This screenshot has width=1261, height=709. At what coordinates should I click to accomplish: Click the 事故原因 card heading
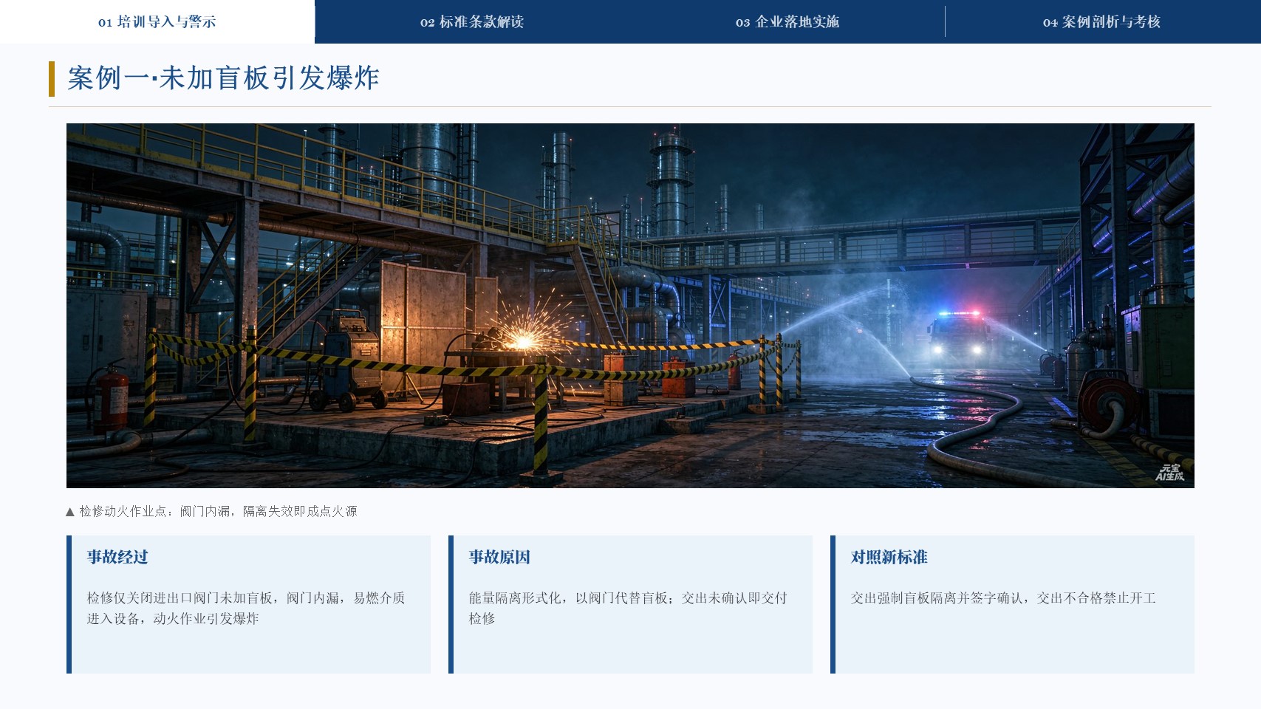[499, 557]
